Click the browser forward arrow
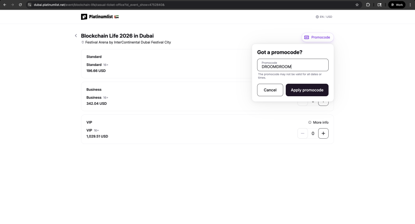415x224 pixels. (13, 5)
